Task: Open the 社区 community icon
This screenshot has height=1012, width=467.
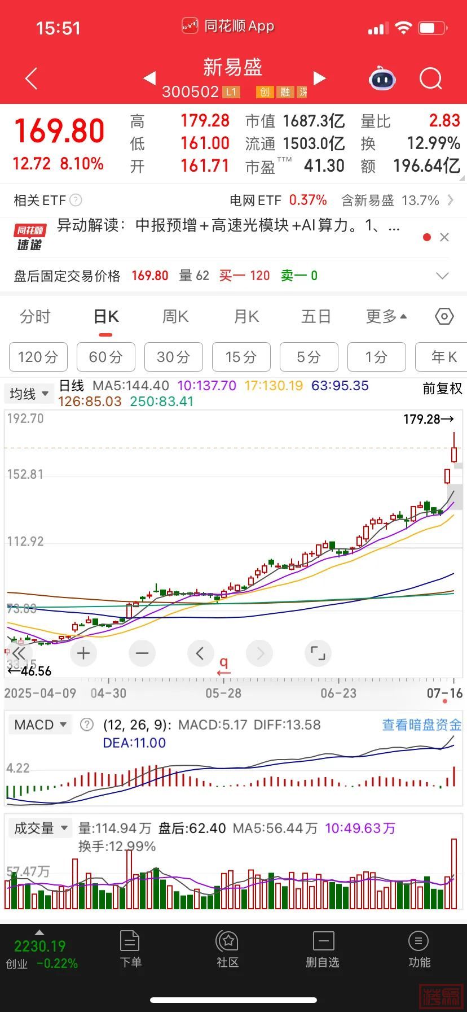Action: click(228, 949)
